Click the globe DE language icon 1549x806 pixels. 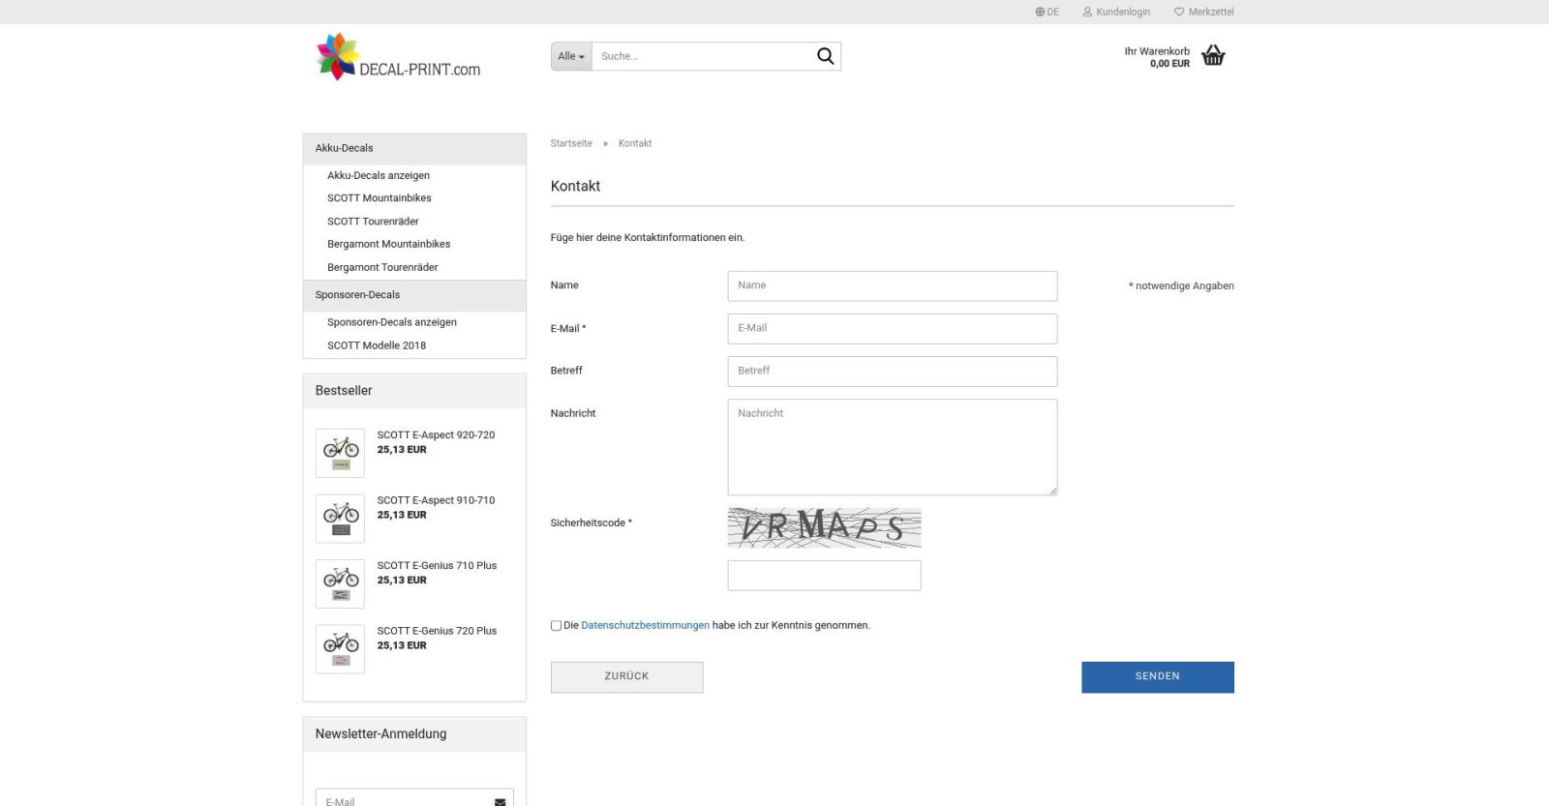(1040, 12)
